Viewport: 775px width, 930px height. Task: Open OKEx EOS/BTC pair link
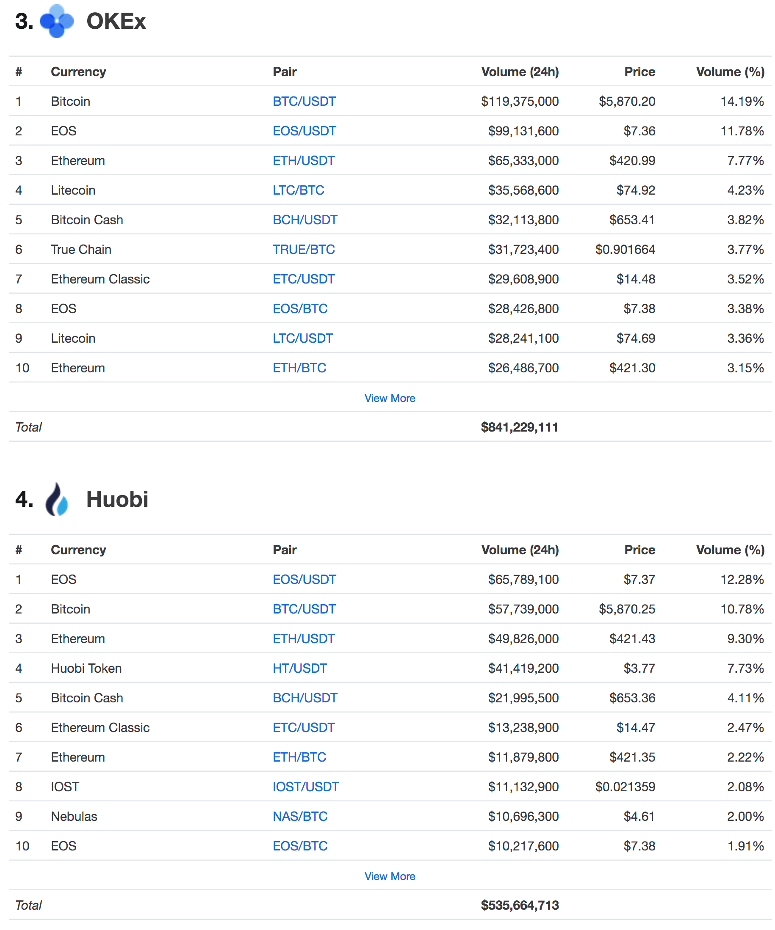click(300, 309)
